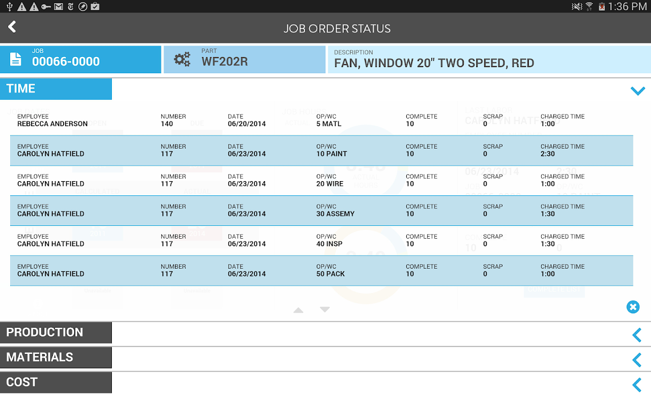Close the time list overlay
The height and width of the screenshot is (407, 651).
coord(633,307)
